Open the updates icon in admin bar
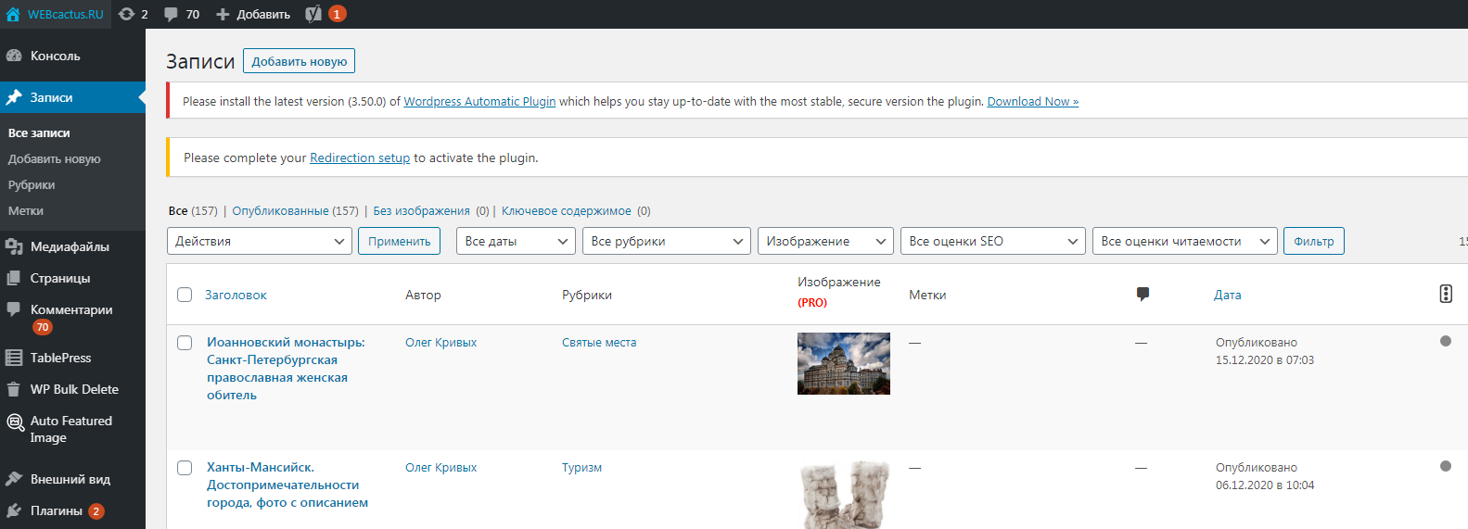The height and width of the screenshot is (529, 1468). 127,14
